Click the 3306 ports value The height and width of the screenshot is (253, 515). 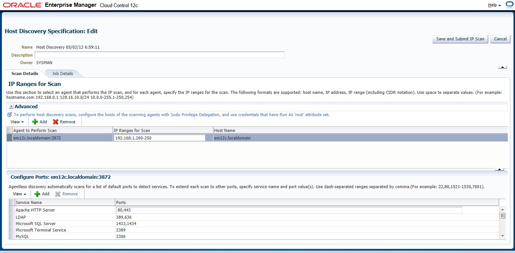pyautogui.click(x=121, y=236)
